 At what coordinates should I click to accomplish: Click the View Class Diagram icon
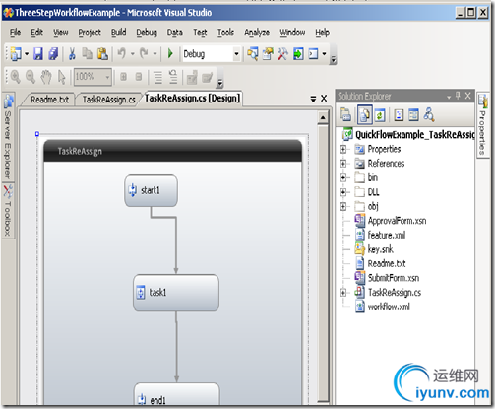tap(429, 115)
